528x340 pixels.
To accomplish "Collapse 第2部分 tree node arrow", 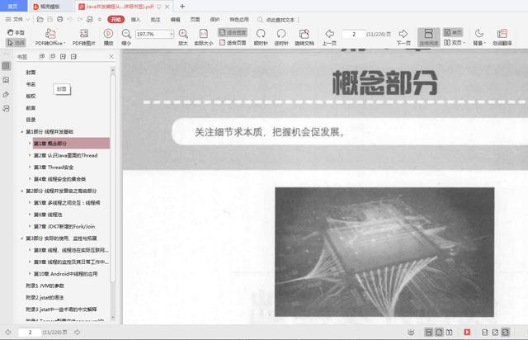I will point(22,191).
